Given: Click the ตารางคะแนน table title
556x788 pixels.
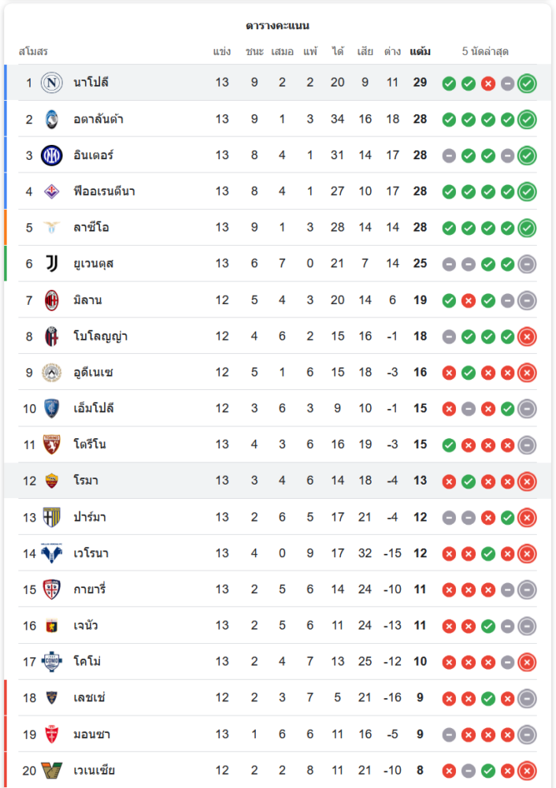Looking at the screenshot, I should pos(277,25).
